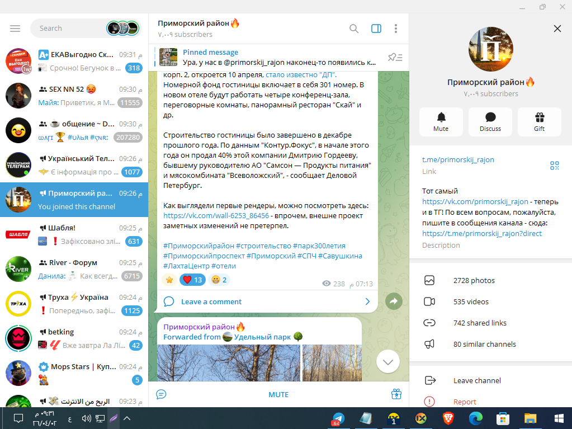Expand the hidden tray icons chevron
This screenshot has width=572, height=429.
(126, 418)
